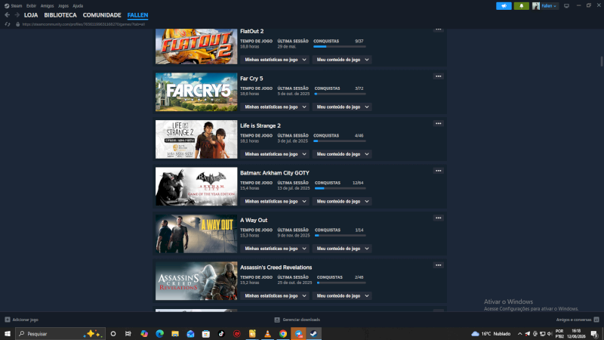Reload the page with the refresh icon
Viewport: 604px width, 340px height.
[x=8, y=24]
